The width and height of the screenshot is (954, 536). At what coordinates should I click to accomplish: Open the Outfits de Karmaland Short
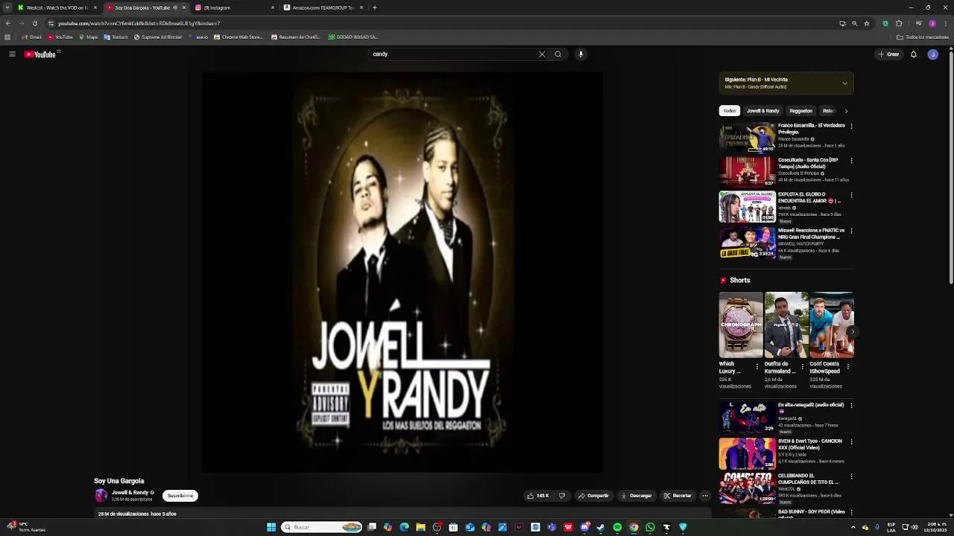[786, 325]
